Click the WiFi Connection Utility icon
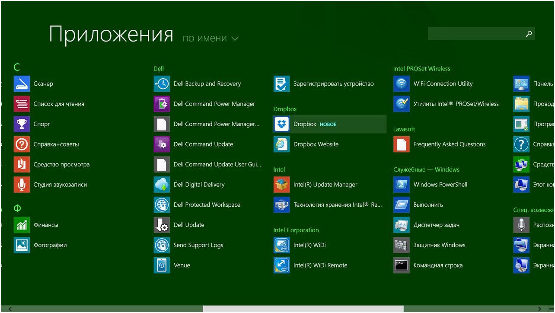The image size is (555, 313). tap(401, 84)
